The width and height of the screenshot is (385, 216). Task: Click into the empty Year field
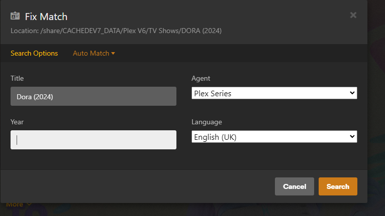93,140
